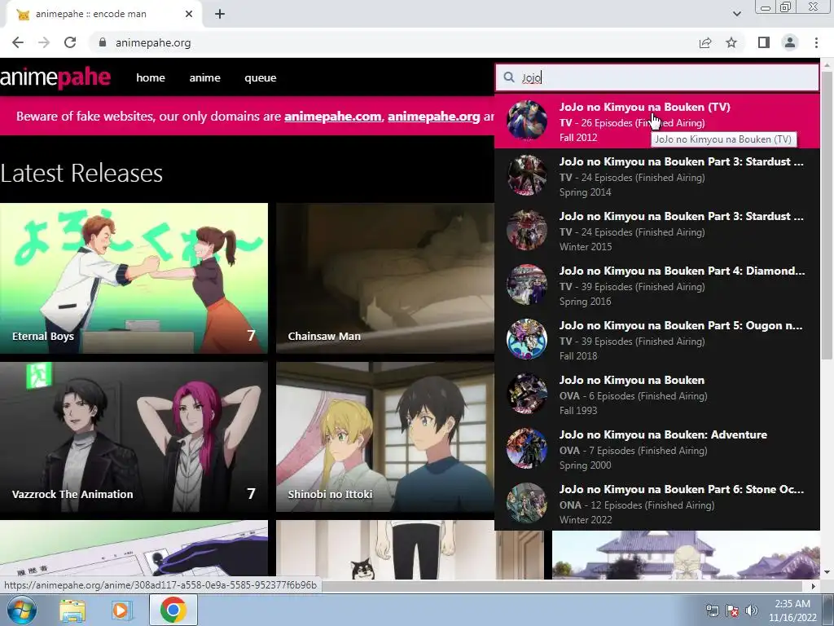Open the Action Center flag tray icon
The height and width of the screenshot is (626, 834).
(732, 611)
